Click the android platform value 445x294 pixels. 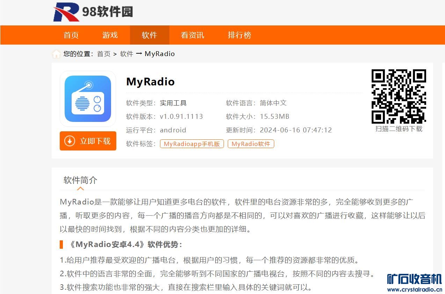click(x=173, y=130)
